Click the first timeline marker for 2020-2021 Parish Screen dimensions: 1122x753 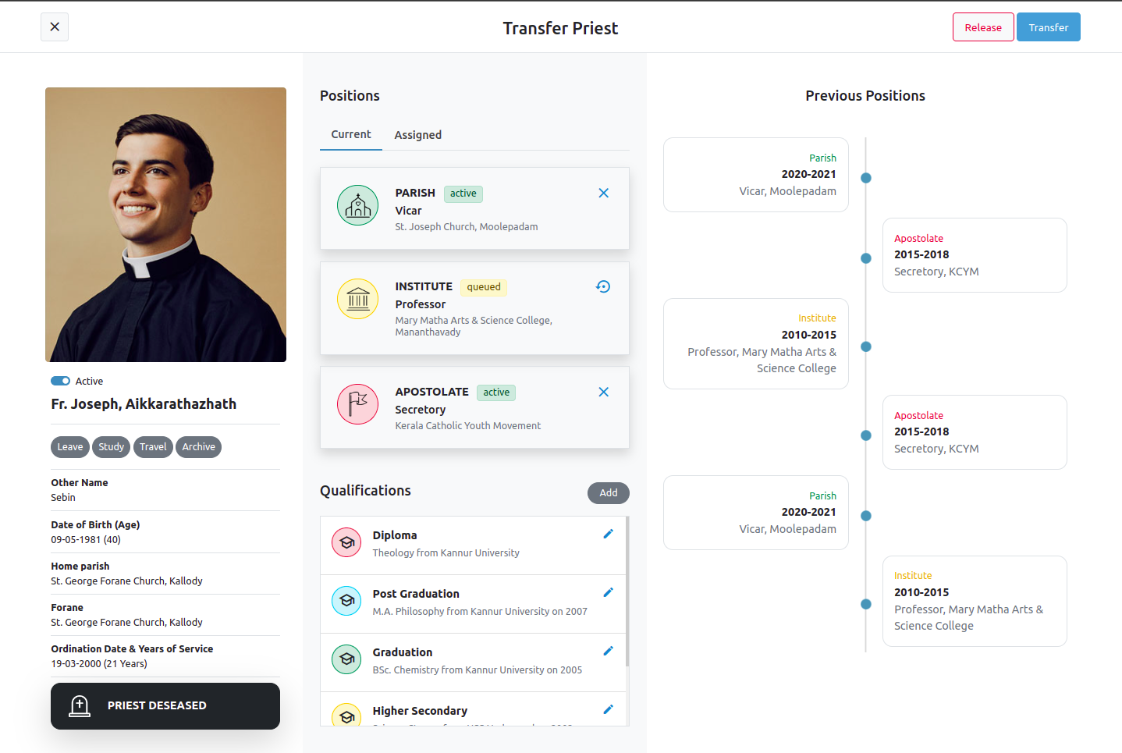(x=866, y=178)
